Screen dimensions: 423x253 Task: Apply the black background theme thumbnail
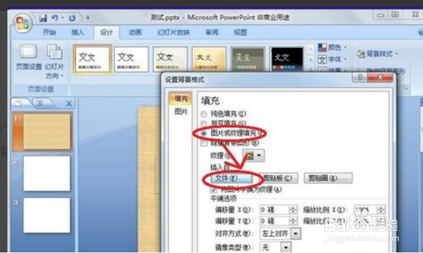[287, 59]
